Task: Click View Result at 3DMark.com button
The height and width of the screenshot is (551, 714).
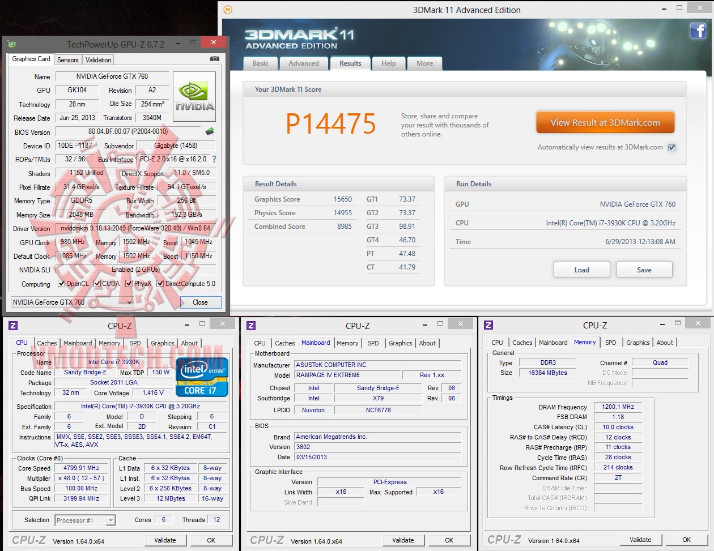Action: [605, 122]
